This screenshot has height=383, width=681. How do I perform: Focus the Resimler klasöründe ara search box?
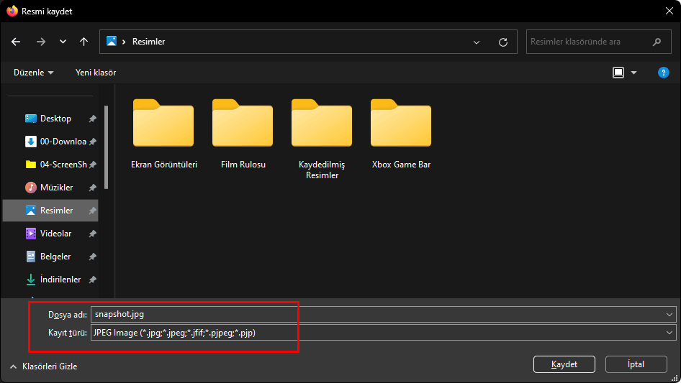click(599, 42)
